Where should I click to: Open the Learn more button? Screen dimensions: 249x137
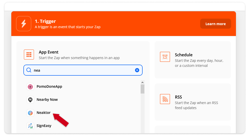[x=216, y=24]
